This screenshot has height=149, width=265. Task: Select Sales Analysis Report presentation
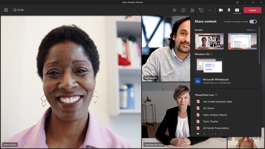tap(215, 115)
